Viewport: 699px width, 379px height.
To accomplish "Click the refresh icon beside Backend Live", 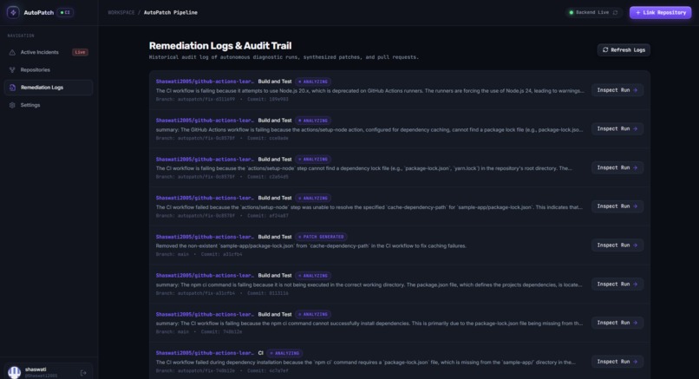I will 615,12.
